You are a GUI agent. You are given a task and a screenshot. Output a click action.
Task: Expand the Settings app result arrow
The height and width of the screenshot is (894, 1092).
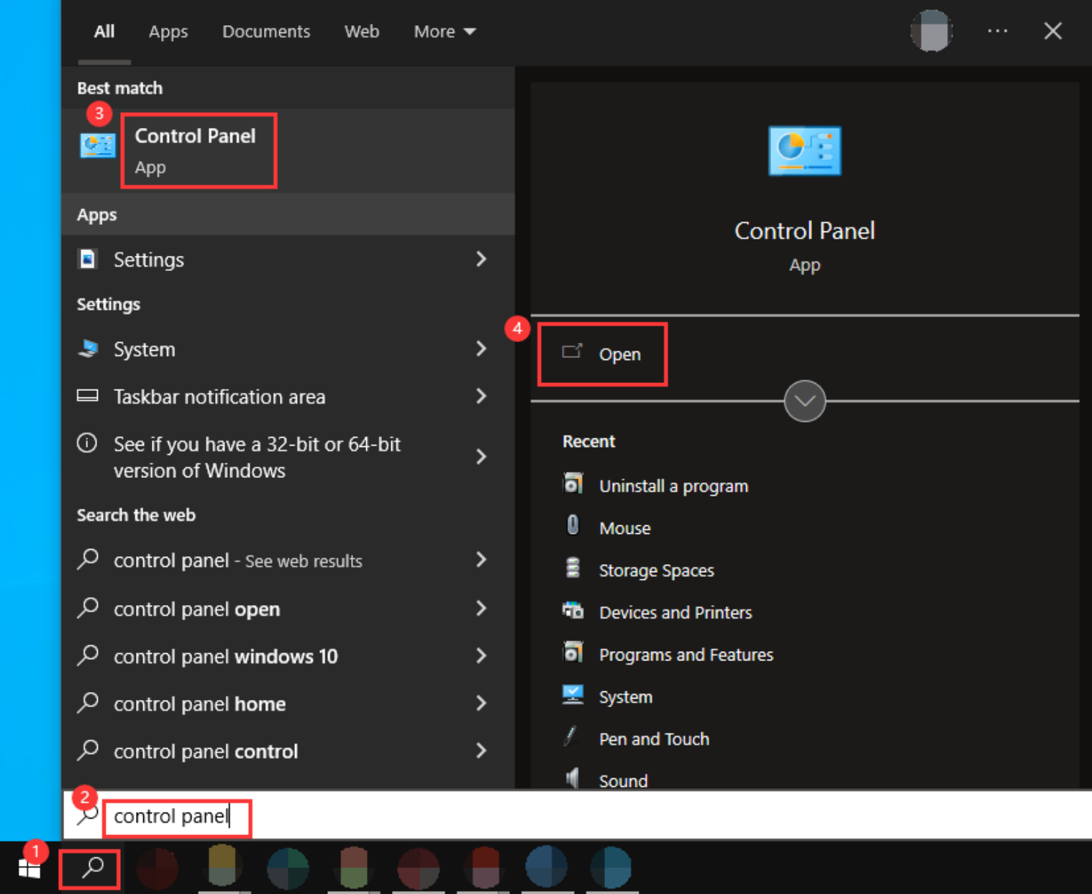(481, 259)
